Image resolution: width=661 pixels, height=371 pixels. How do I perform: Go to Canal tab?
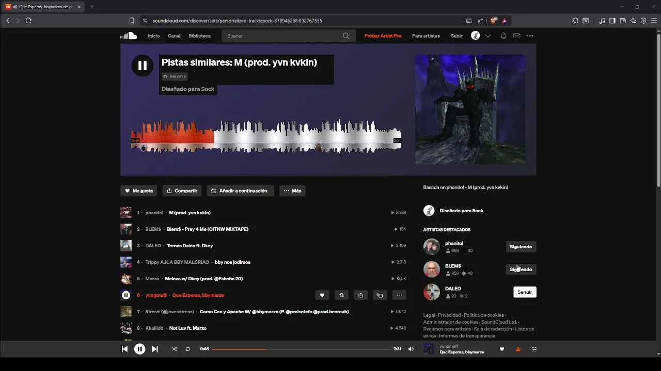point(174,36)
